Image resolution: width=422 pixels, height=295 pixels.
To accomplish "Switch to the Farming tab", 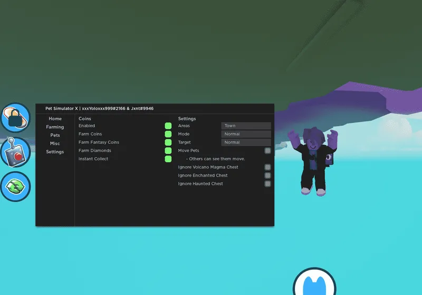I will tap(55, 127).
